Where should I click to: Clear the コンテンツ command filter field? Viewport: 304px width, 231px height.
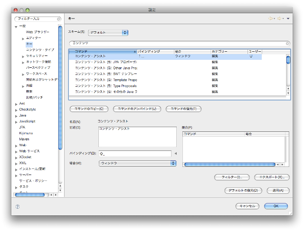[287, 43]
